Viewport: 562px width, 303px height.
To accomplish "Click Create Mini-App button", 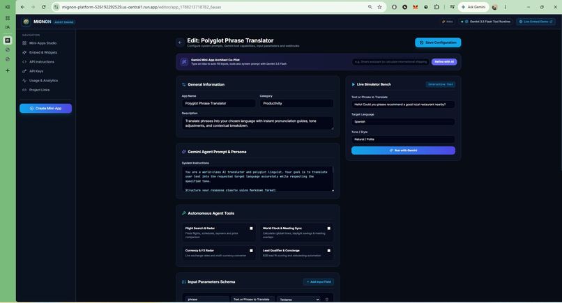I will point(45,108).
